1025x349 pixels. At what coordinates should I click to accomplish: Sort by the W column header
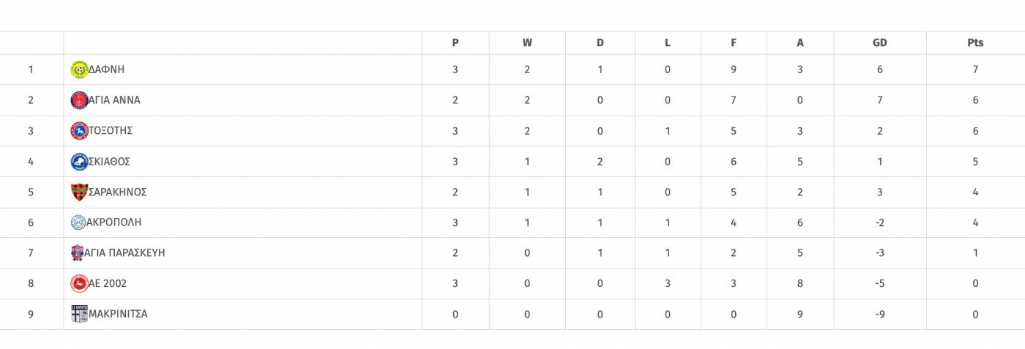point(527,42)
